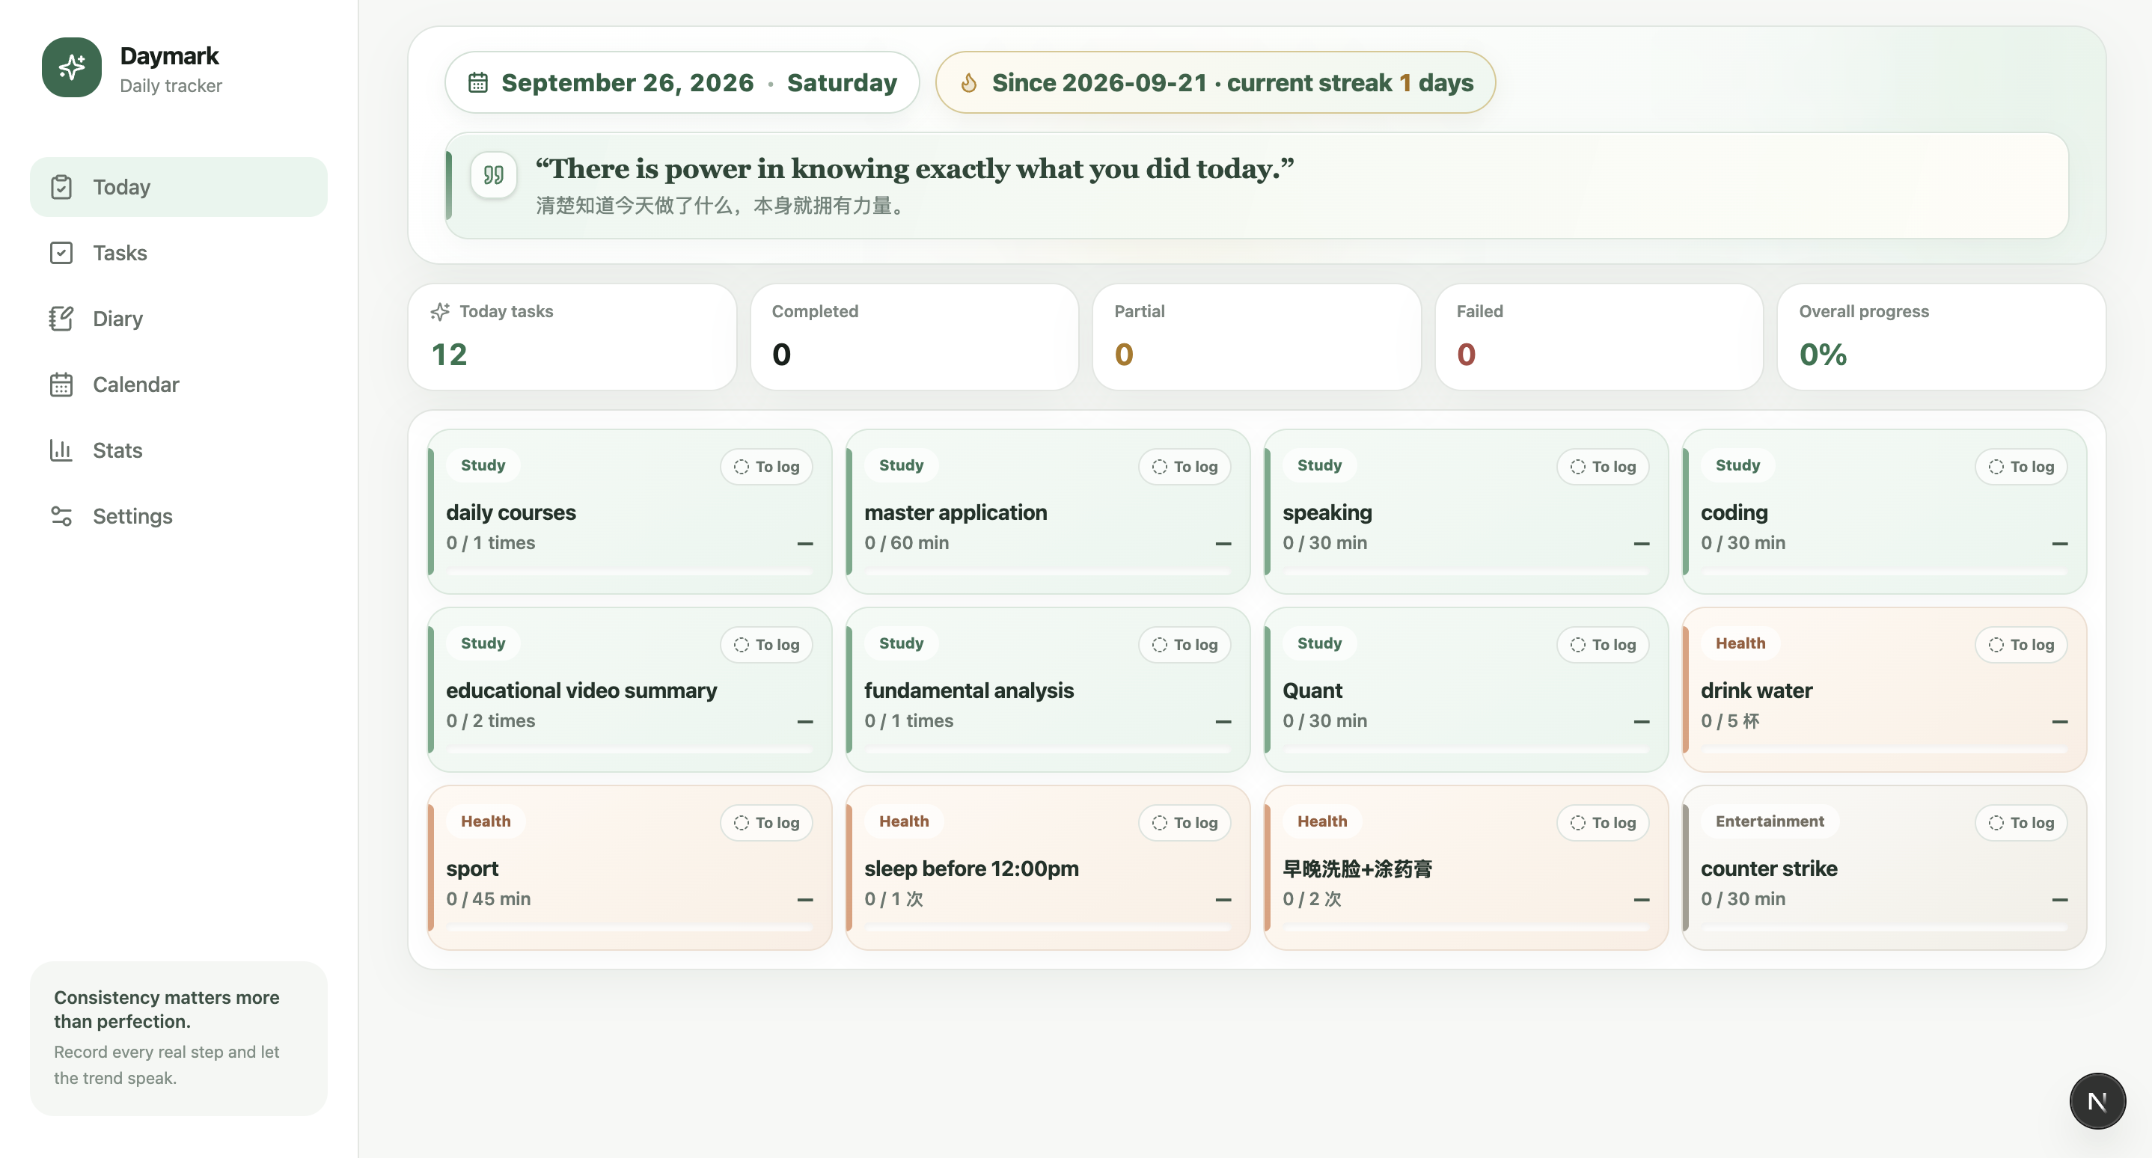Viewport: 2152px width, 1158px height.
Task: Click the daily courses progress bar
Action: click(x=630, y=572)
